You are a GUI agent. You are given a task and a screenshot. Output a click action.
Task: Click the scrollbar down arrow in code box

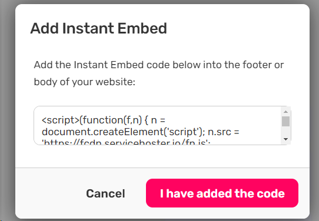click(285, 139)
